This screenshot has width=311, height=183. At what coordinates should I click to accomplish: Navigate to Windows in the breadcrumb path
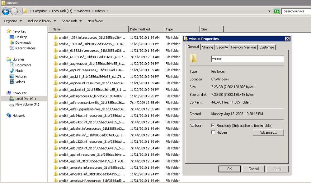click(x=84, y=11)
